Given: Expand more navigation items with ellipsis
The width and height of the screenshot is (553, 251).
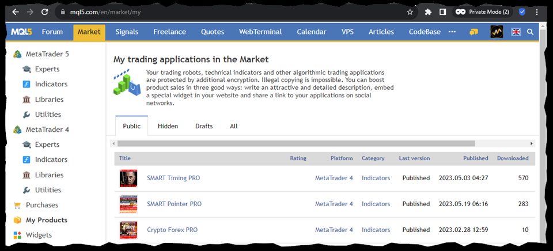Looking at the screenshot, I should 452,32.
